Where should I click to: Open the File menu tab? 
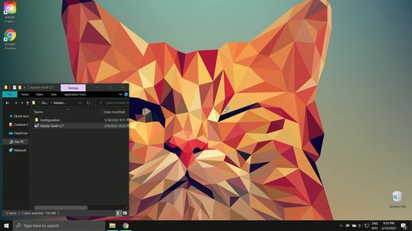point(10,94)
